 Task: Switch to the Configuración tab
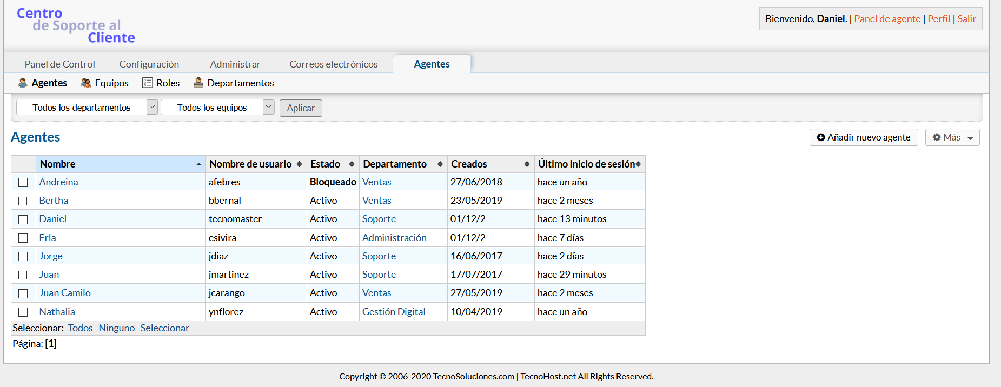(149, 64)
